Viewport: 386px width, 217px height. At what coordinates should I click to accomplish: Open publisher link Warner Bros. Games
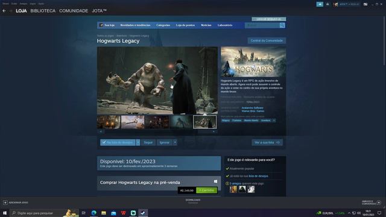pos(253,111)
